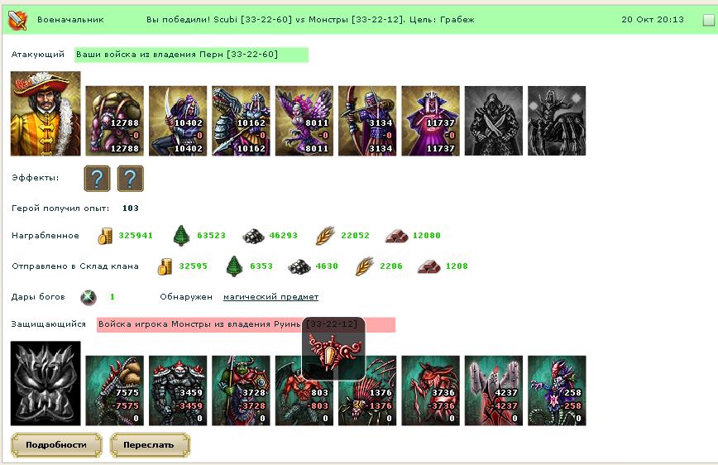The image size is (718, 465).
Task: Click the defender unit with 7575 troops
Action: pyautogui.click(x=114, y=391)
